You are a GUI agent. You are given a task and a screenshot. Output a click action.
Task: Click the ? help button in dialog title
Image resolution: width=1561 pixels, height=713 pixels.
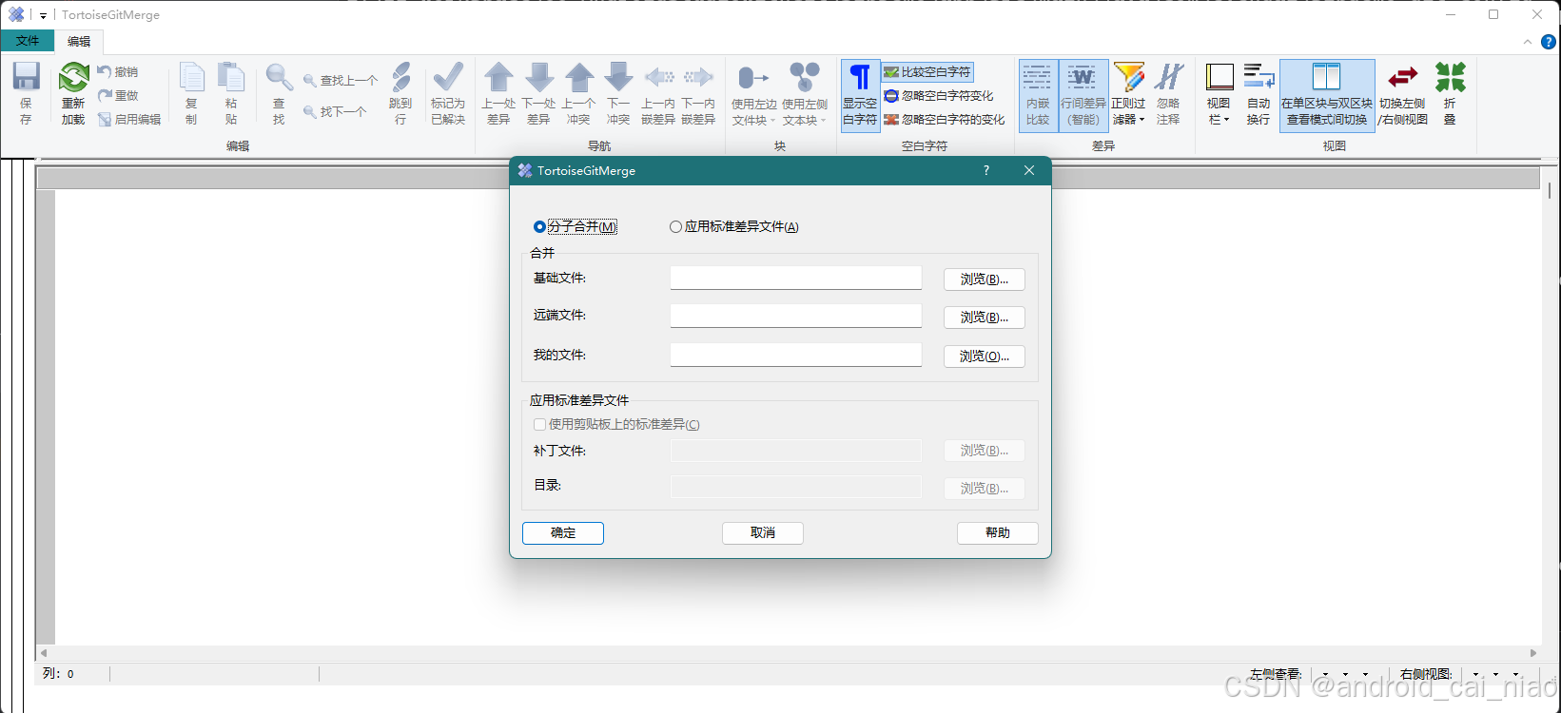(x=985, y=171)
